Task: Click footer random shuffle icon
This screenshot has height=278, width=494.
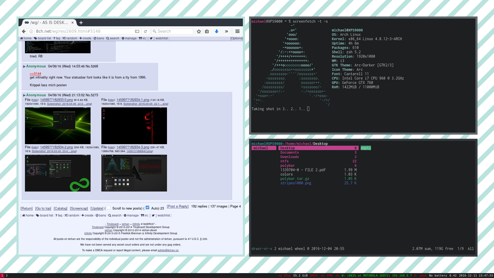Action: pos(66,215)
